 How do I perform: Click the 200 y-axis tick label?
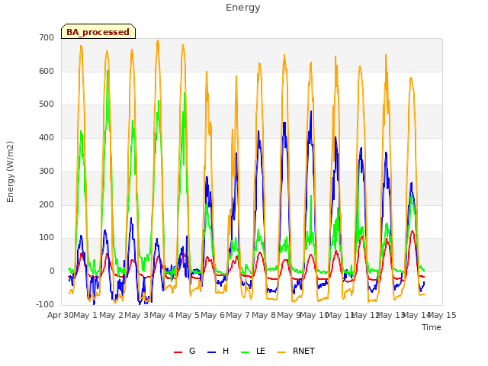pos(47,205)
